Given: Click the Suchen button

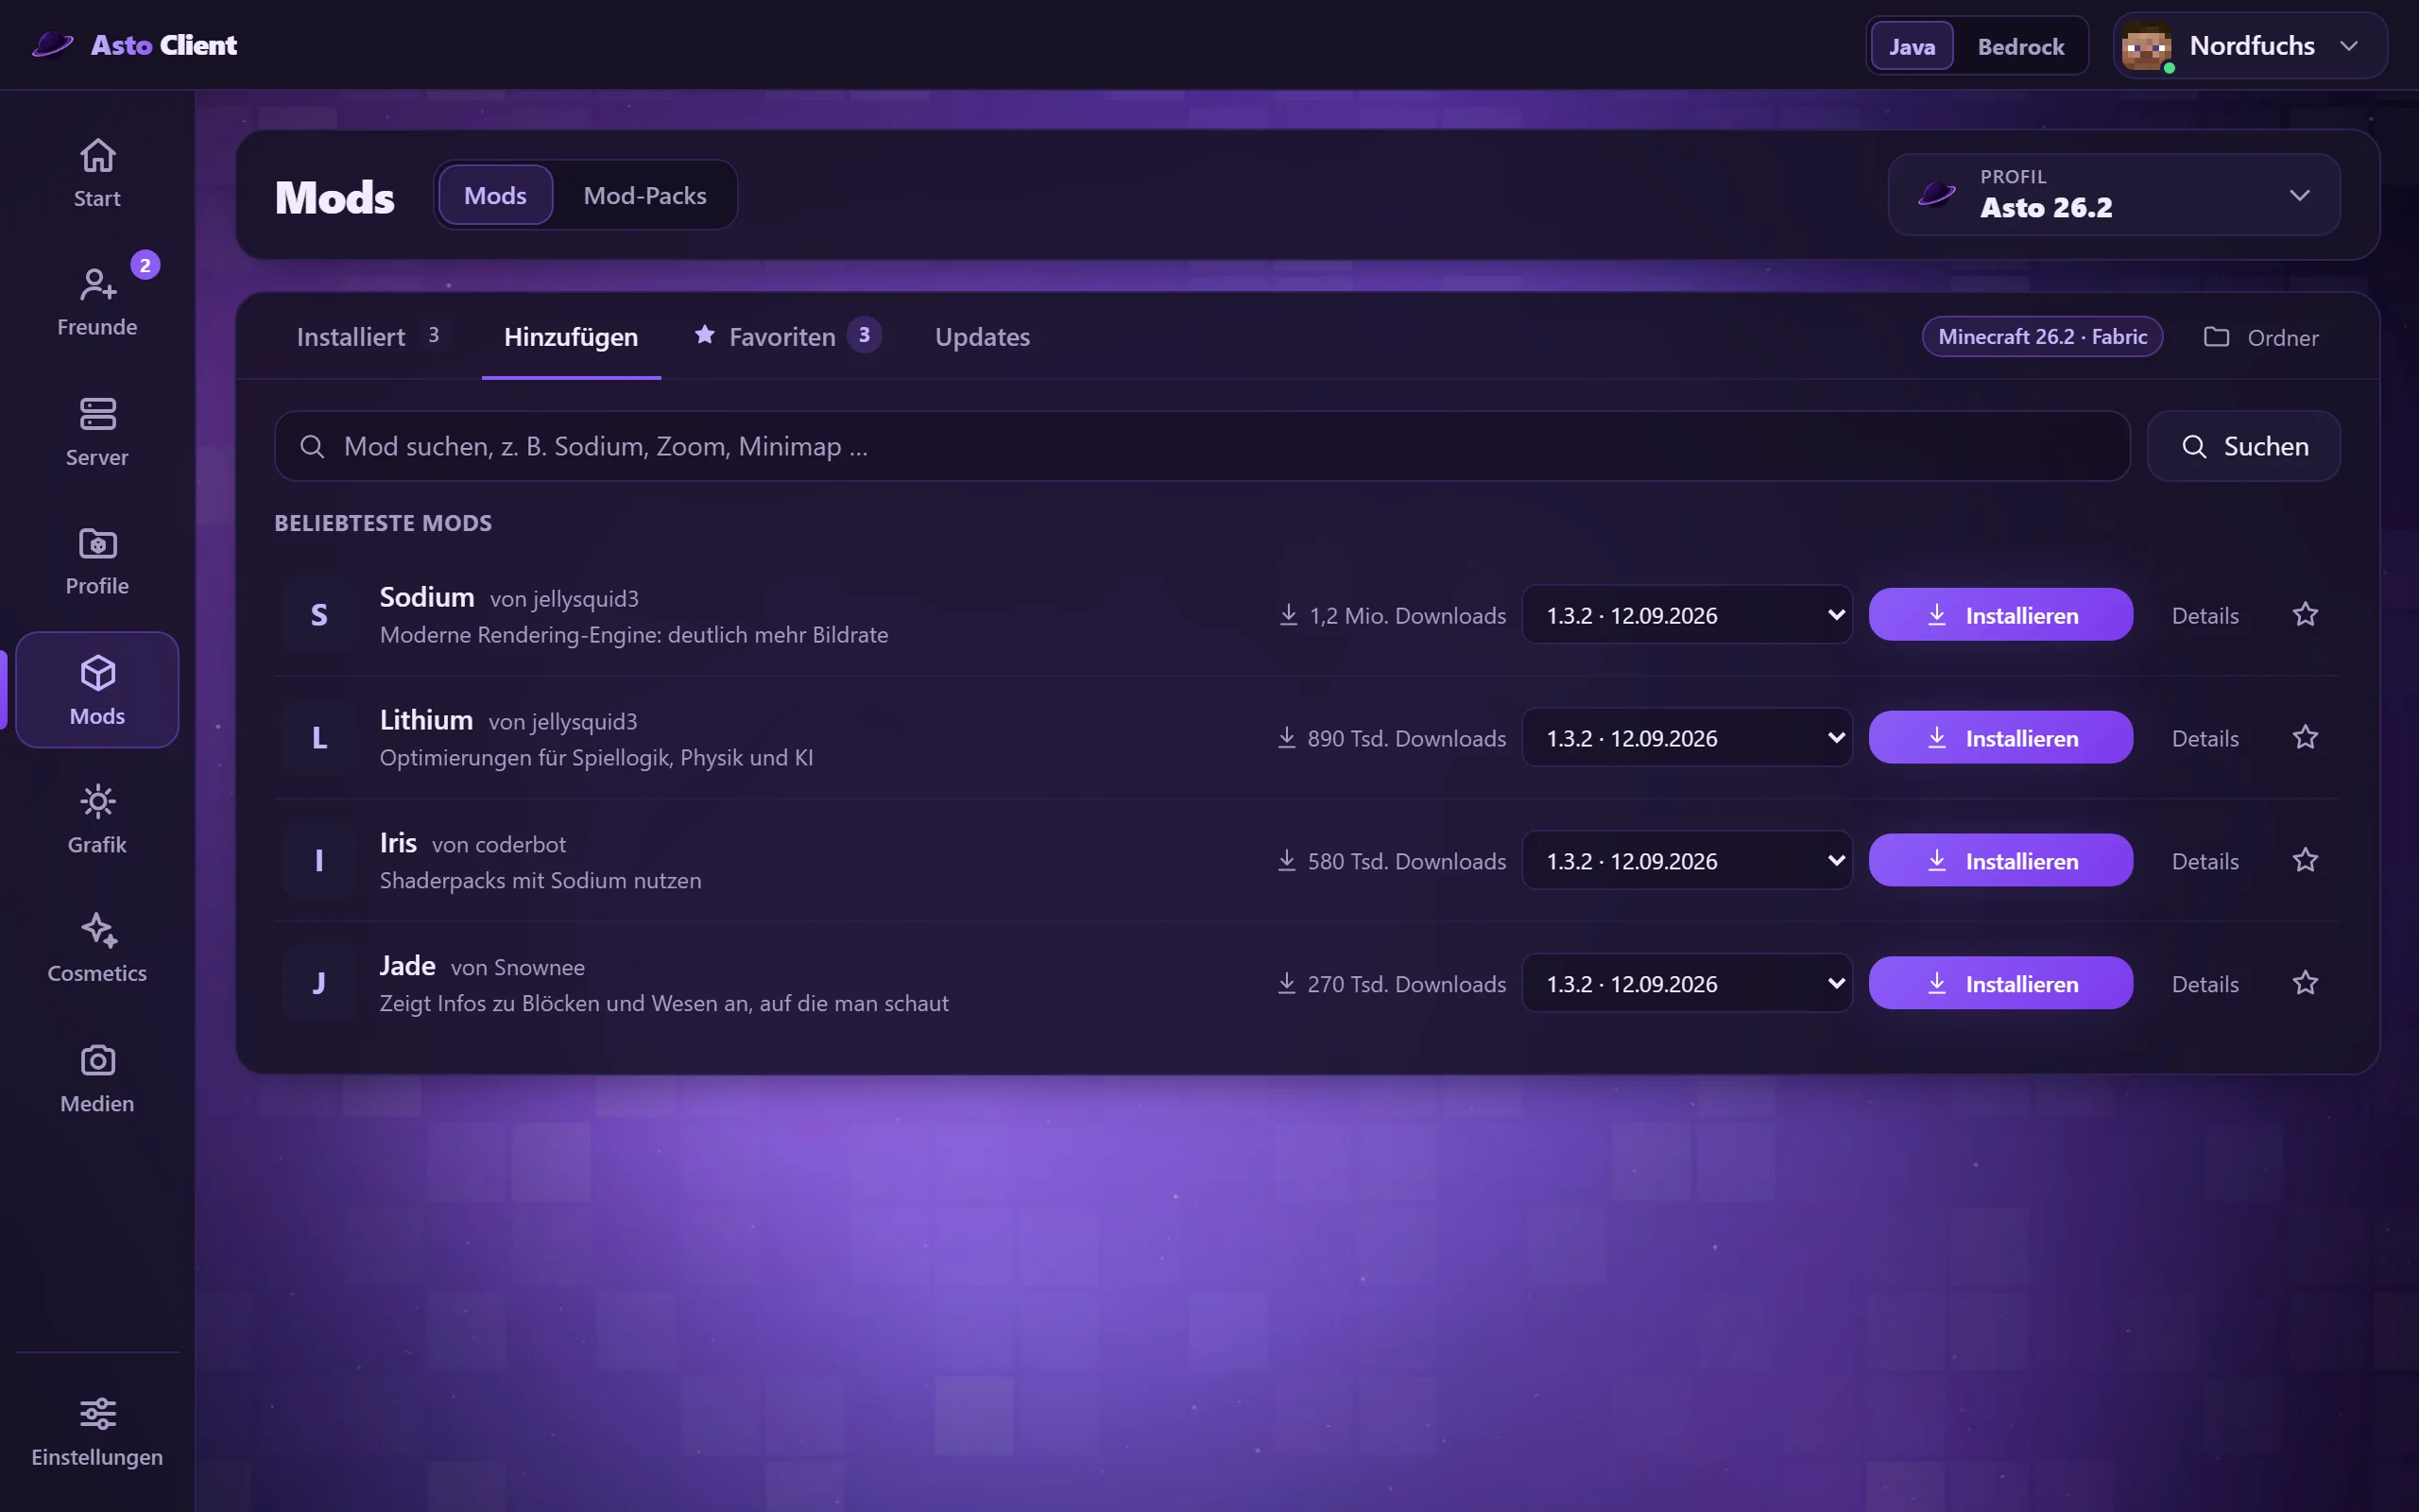Looking at the screenshot, I should tap(2243, 446).
